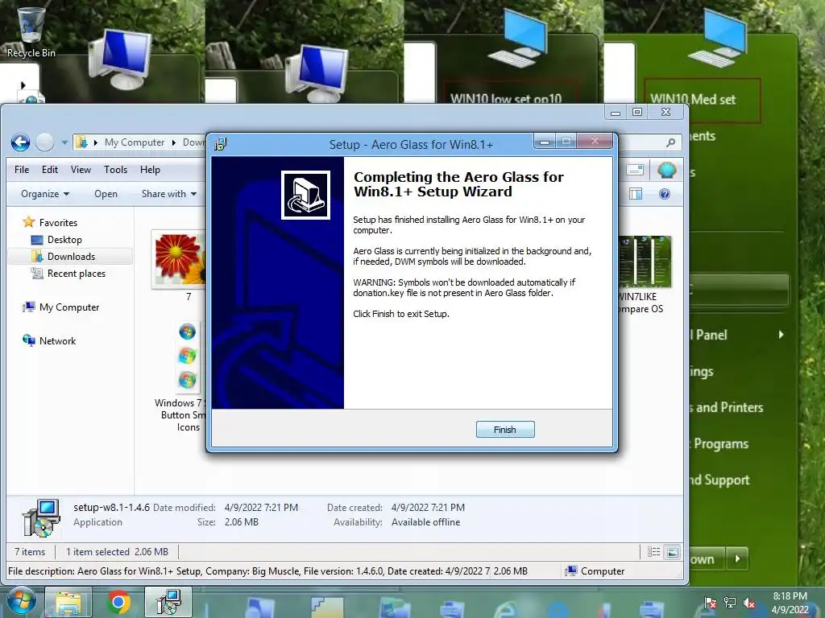Click the network tray icon
Screen dimensions: 825x618
point(730,603)
